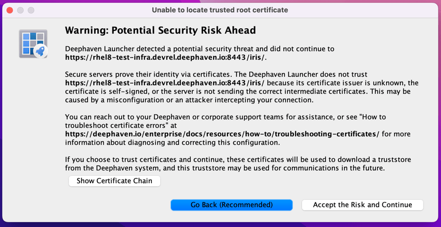
Task: Choose Accept the Risk and Continue
Action: click(x=362, y=205)
